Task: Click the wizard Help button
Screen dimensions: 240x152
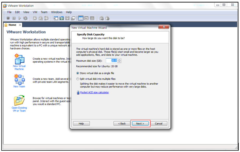Action: point(81,124)
